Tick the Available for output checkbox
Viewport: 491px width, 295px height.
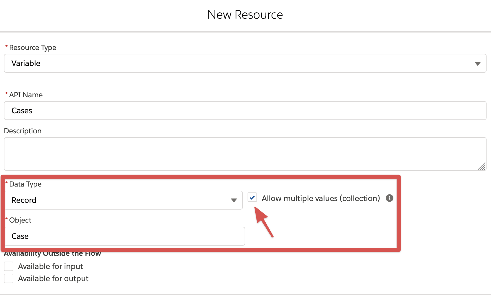(x=9, y=278)
